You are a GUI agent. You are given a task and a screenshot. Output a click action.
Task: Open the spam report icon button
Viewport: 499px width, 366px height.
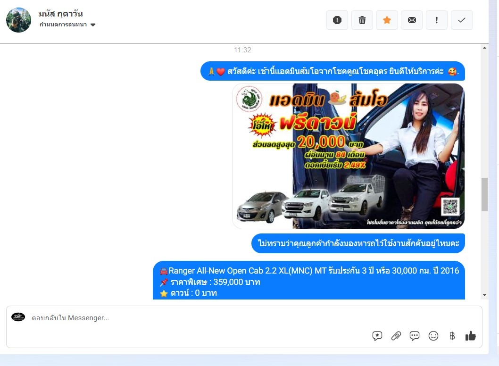[337, 20]
